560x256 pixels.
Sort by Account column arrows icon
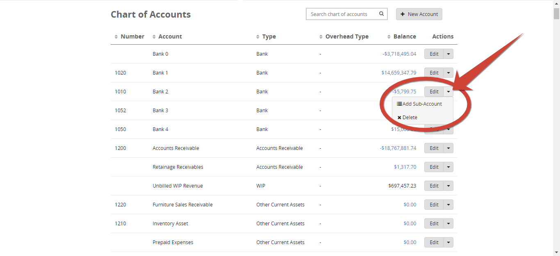154,37
